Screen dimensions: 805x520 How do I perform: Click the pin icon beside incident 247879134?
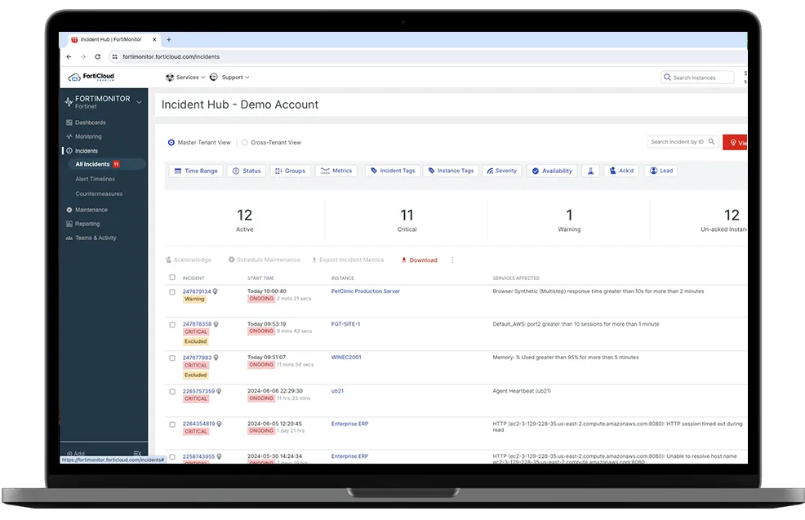coord(215,291)
